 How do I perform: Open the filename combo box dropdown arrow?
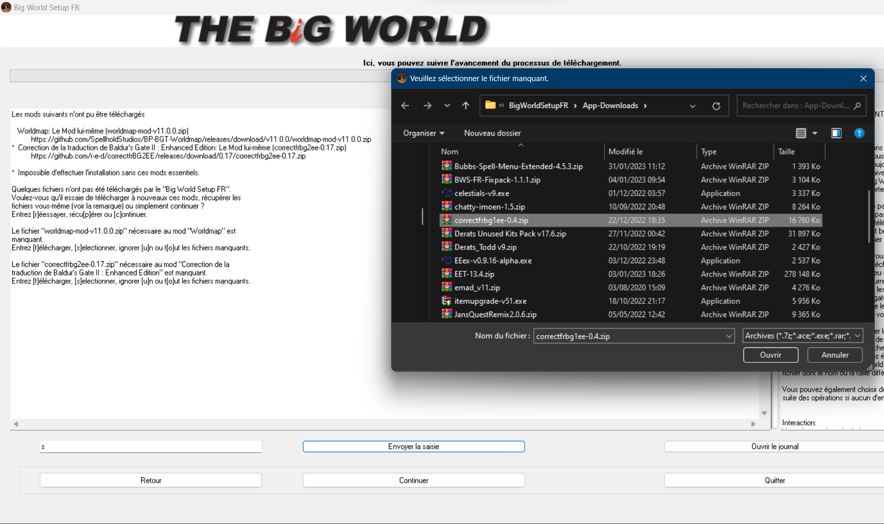tap(729, 336)
